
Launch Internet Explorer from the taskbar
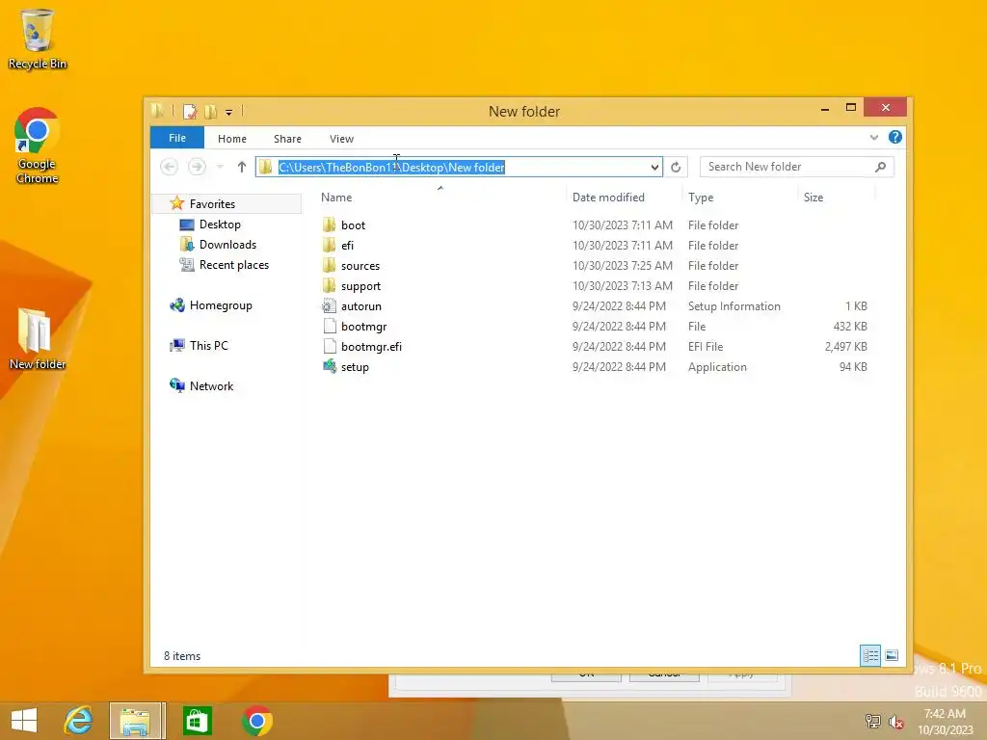coord(78,721)
